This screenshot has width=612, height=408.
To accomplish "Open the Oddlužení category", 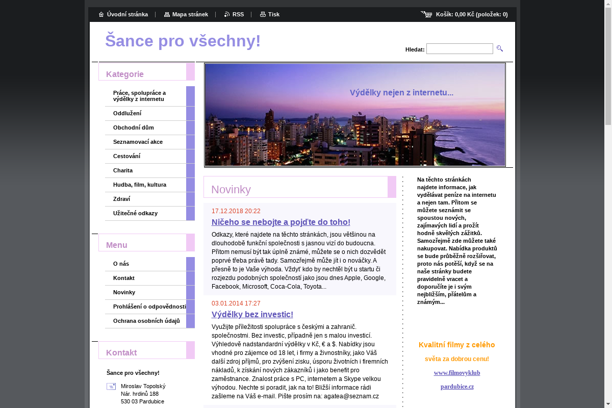I will 127,113.
